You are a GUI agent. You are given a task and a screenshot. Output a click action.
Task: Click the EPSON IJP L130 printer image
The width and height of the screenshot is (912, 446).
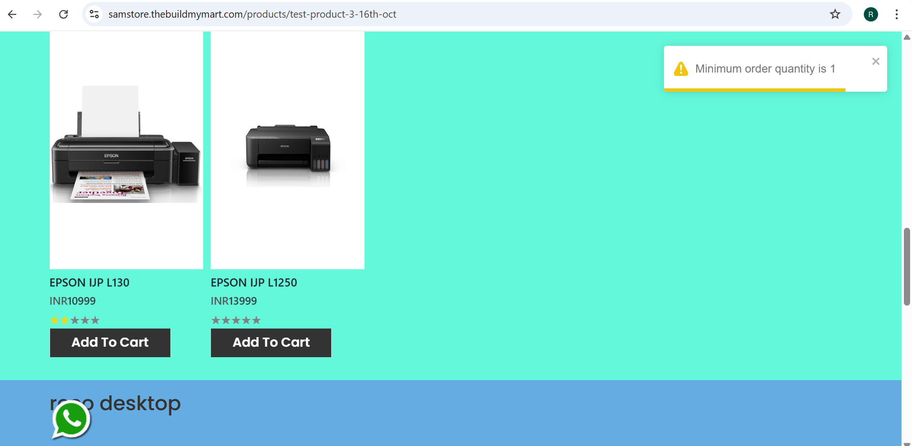(126, 150)
